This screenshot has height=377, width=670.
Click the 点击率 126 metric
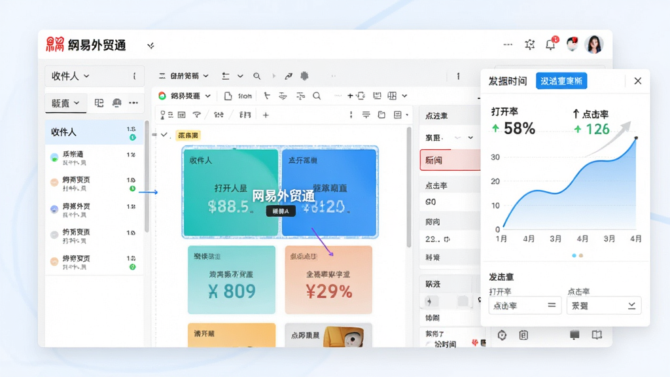tap(591, 122)
